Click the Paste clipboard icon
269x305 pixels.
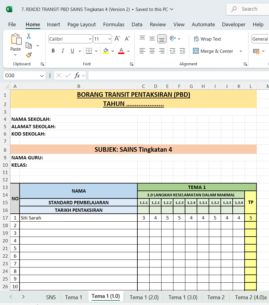coord(16,39)
